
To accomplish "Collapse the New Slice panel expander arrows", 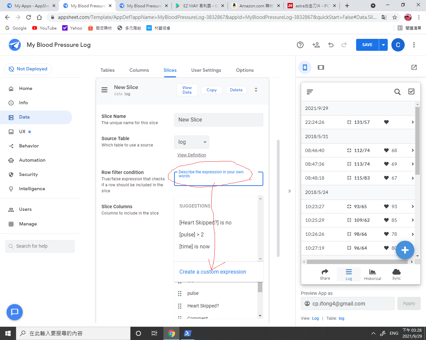I will (x=256, y=90).
